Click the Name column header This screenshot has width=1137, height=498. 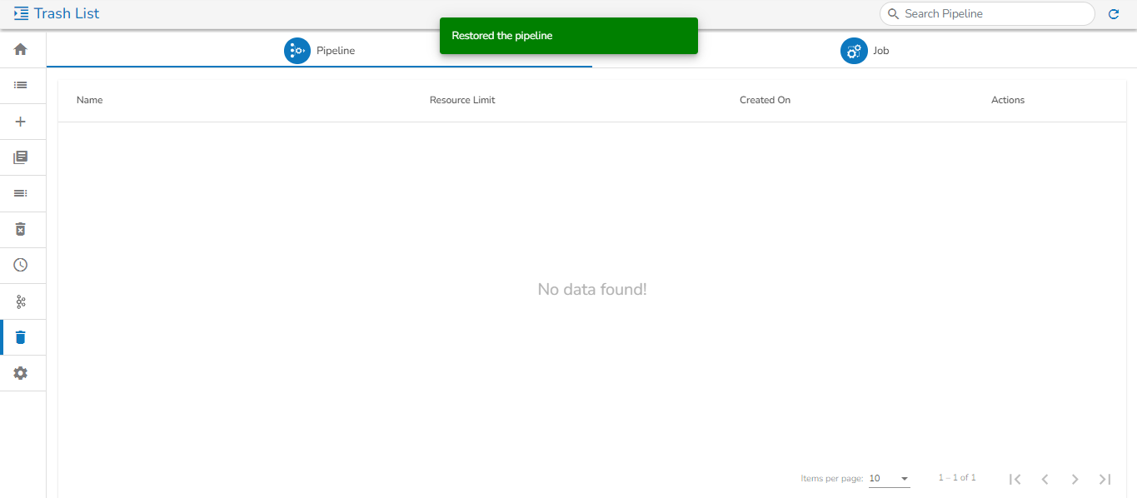(x=89, y=100)
